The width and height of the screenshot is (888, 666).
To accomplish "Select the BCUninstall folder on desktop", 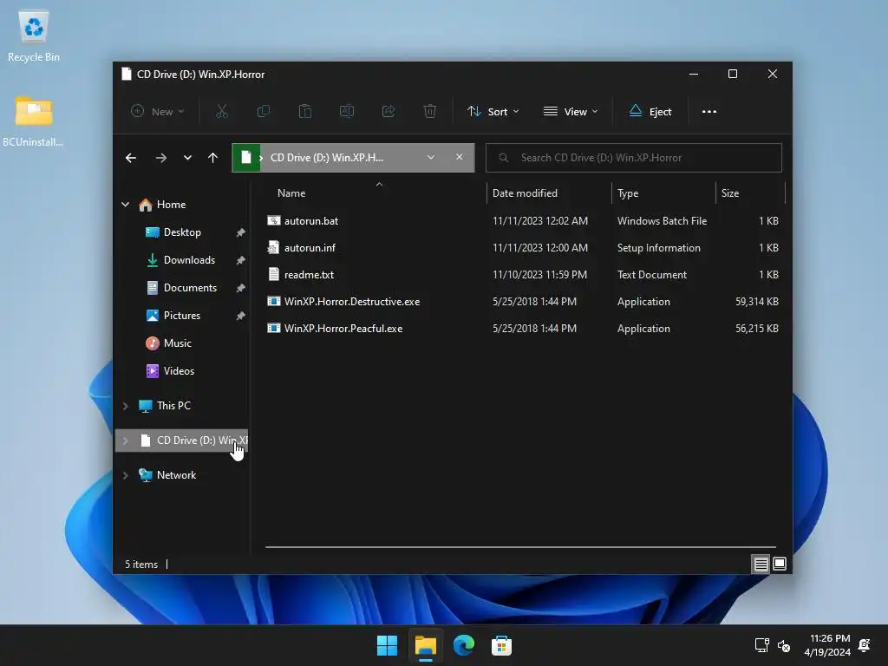I will tap(34, 121).
